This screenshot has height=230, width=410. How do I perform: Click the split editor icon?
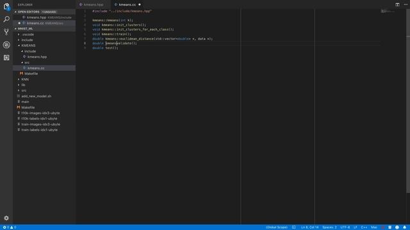pos(397,4)
